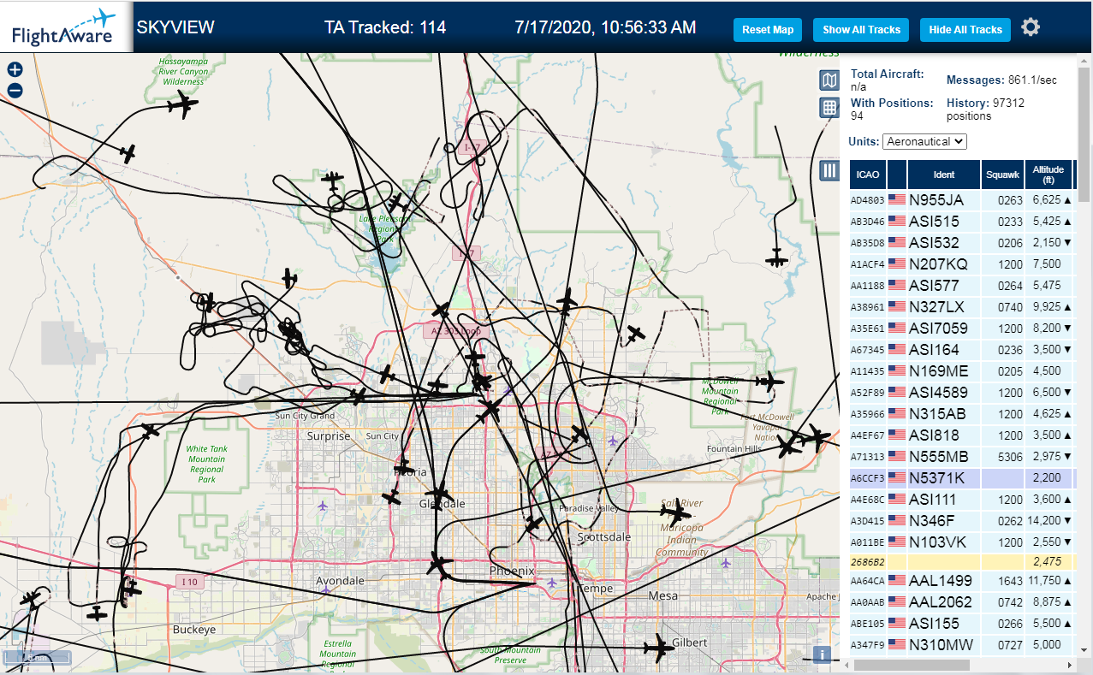Click the TA Tracked: 114 counter
This screenshot has height=675, width=1093.
385,27
